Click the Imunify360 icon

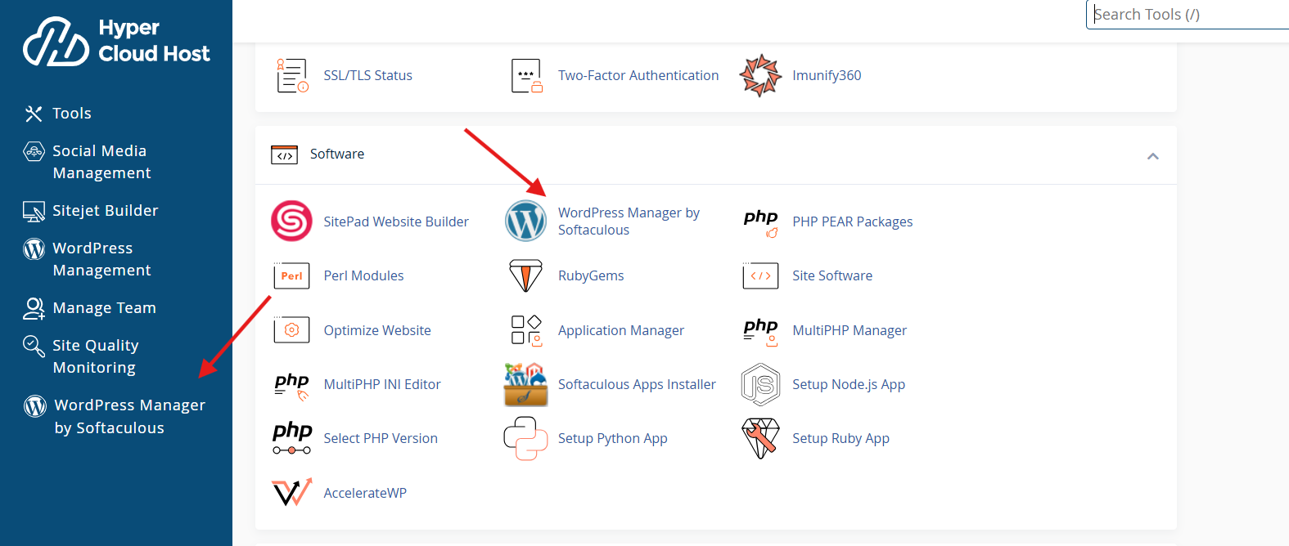[760, 75]
